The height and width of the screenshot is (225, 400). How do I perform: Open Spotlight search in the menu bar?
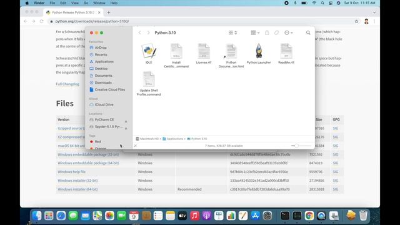(322, 3)
